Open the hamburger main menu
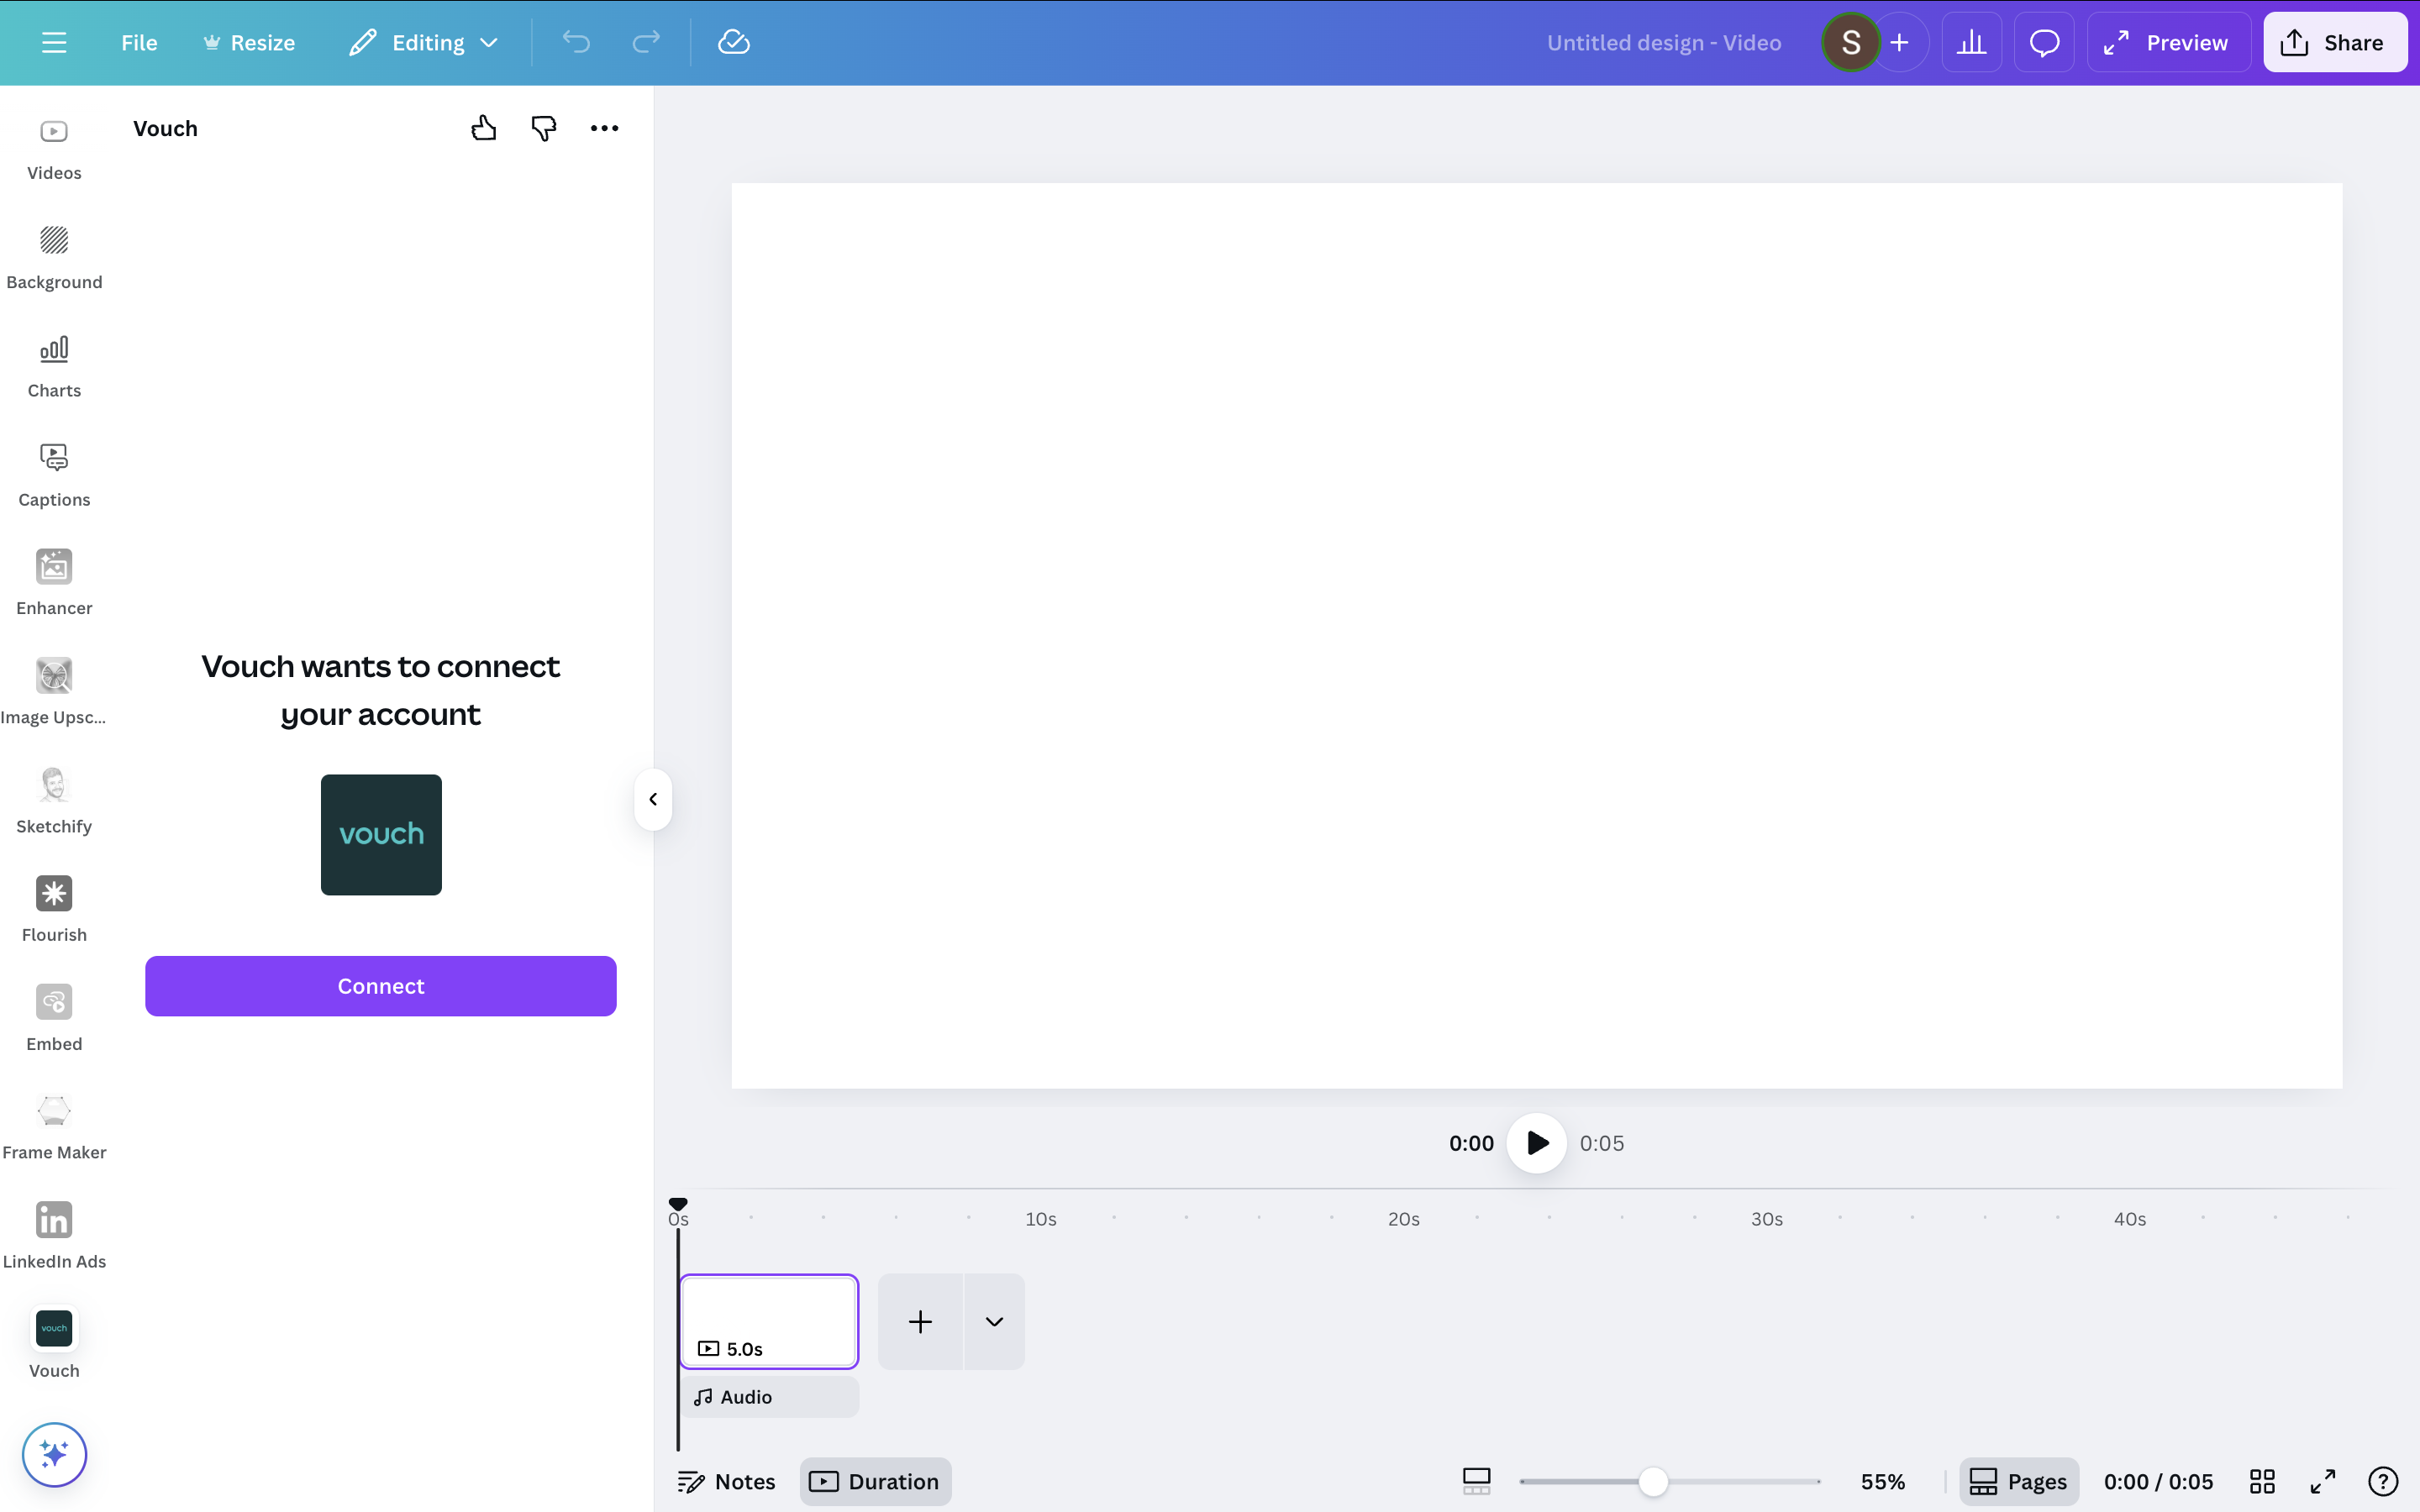 pyautogui.click(x=54, y=42)
